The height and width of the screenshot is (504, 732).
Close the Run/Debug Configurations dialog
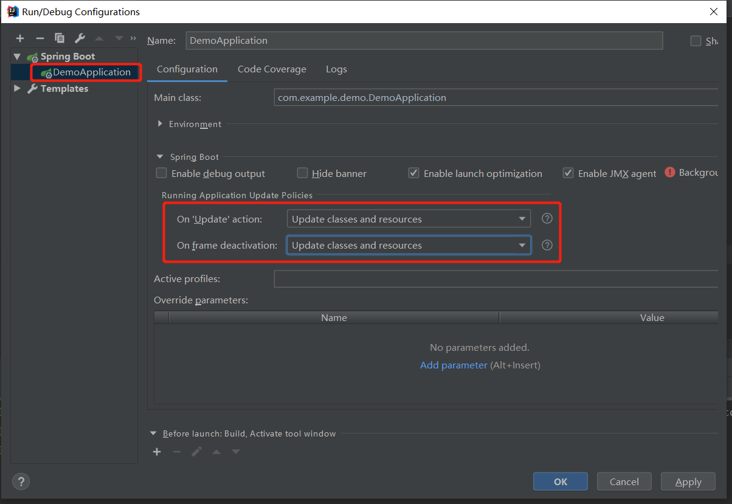point(714,12)
